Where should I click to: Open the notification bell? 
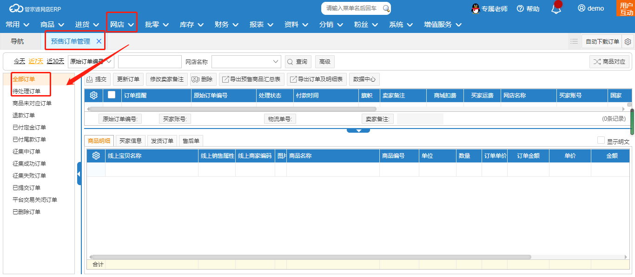click(556, 9)
